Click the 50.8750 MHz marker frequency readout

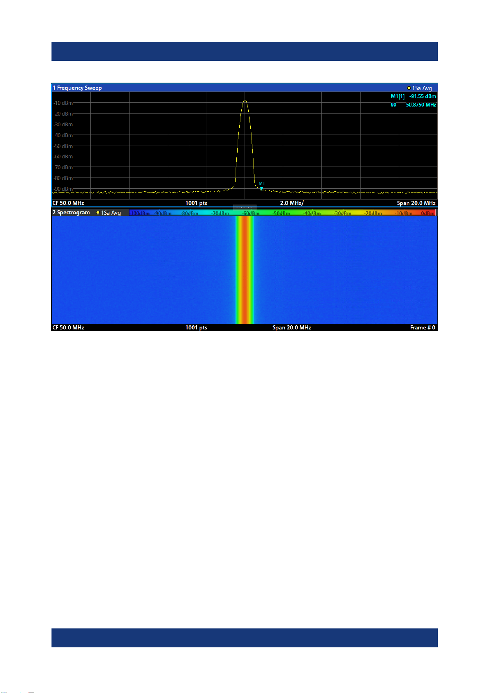pos(421,105)
